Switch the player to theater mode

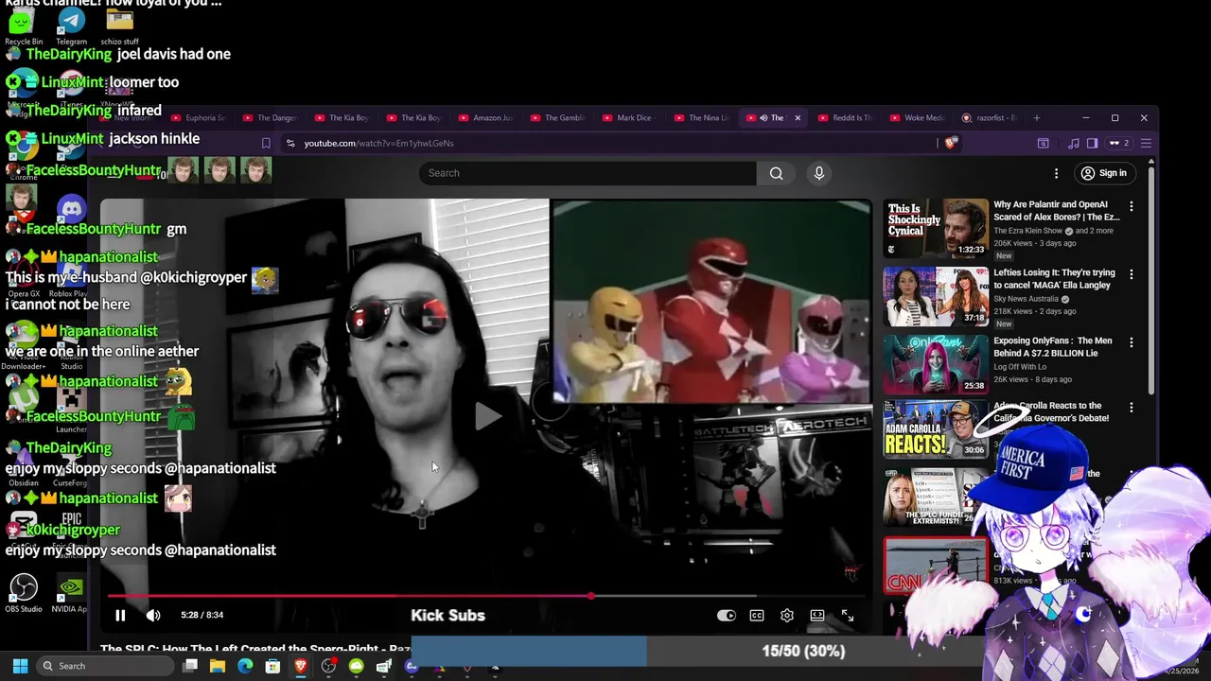(817, 615)
